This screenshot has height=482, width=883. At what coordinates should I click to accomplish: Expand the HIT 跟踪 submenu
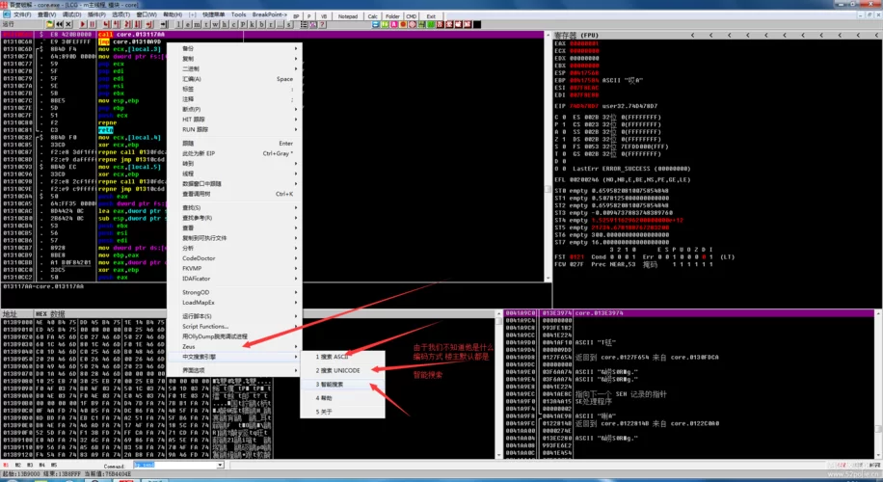[236, 120]
